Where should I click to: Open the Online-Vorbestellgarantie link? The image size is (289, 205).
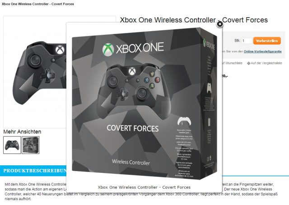263,51
